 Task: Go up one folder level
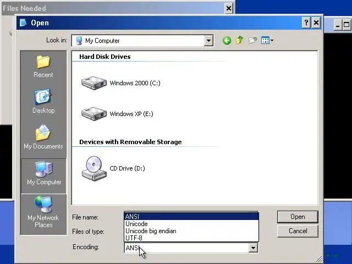coord(239,40)
